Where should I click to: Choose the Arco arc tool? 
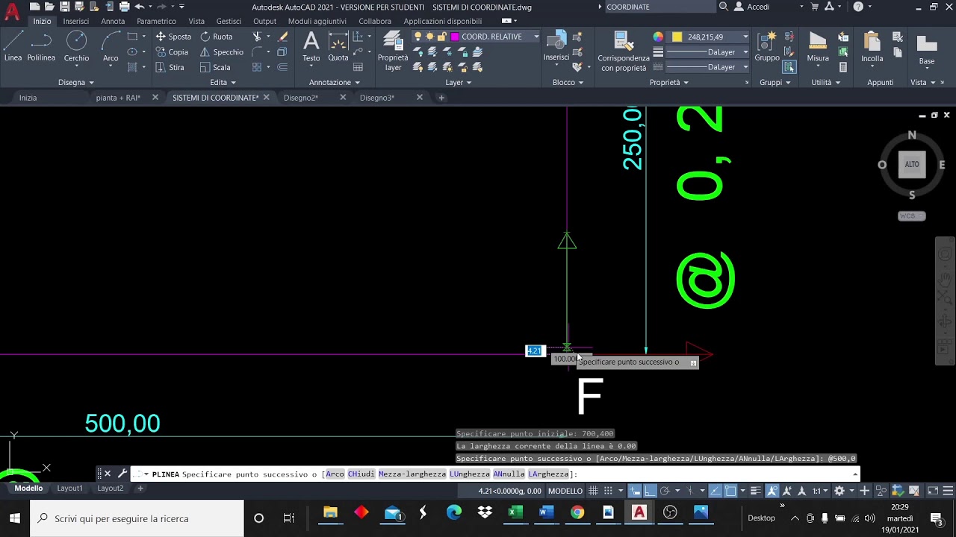tap(111, 47)
